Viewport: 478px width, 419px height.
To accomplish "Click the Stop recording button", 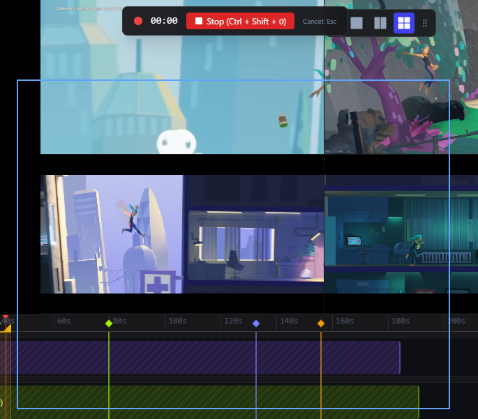I will point(240,21).
